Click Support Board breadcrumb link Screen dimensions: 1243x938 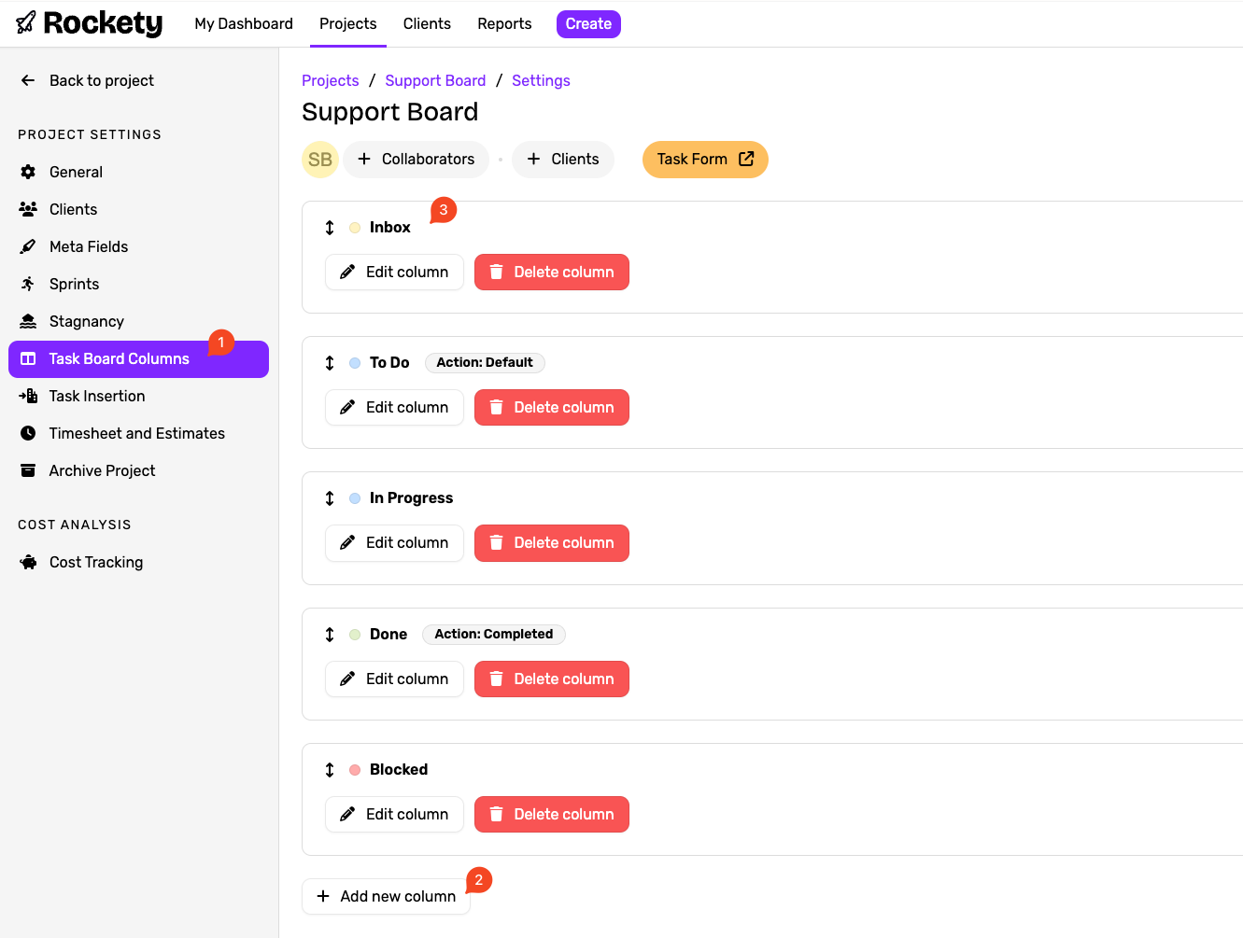(x=435, y=80)
